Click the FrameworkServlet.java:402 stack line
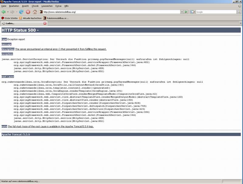243x184 pixels. (x=81, y=62)
